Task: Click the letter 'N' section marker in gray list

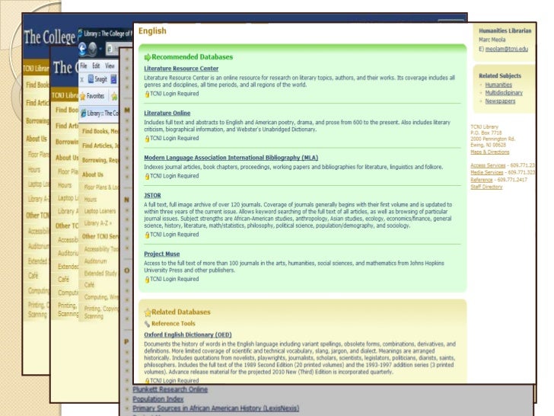Action: coord(127,200)
